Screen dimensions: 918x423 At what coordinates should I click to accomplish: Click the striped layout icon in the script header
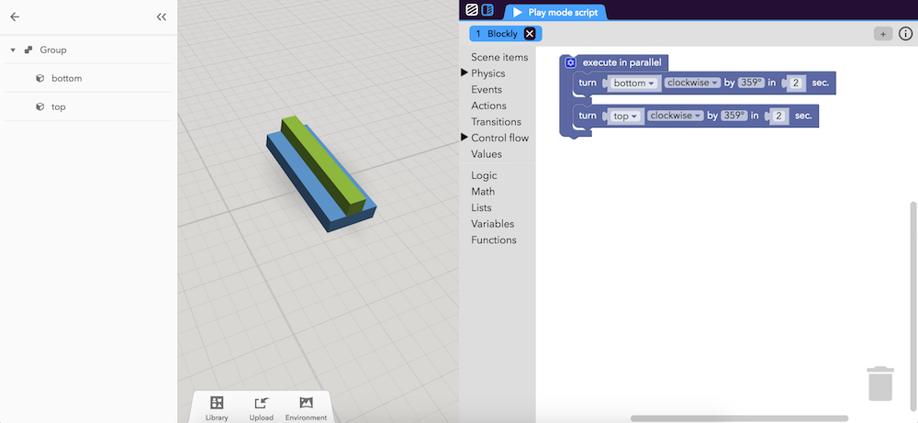click(x=472, y=9)
